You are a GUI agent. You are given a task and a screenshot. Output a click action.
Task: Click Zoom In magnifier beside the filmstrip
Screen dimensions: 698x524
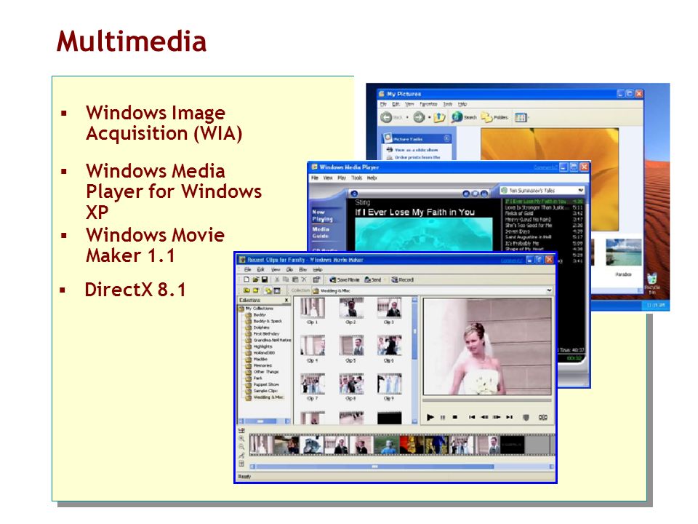pos(241,439)
